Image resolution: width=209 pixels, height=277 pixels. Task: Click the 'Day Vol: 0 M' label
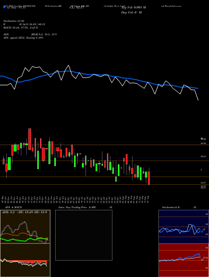click(131, 13)
